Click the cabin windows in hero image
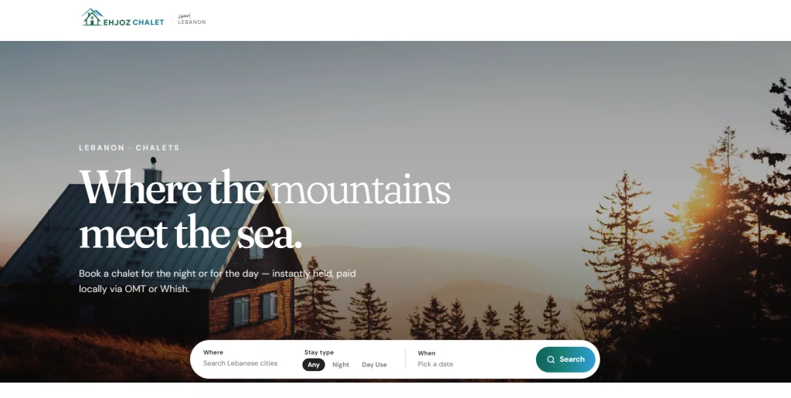 [x=255, y=308]
